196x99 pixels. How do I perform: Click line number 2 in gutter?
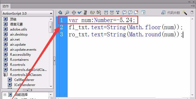click(62, 27)
